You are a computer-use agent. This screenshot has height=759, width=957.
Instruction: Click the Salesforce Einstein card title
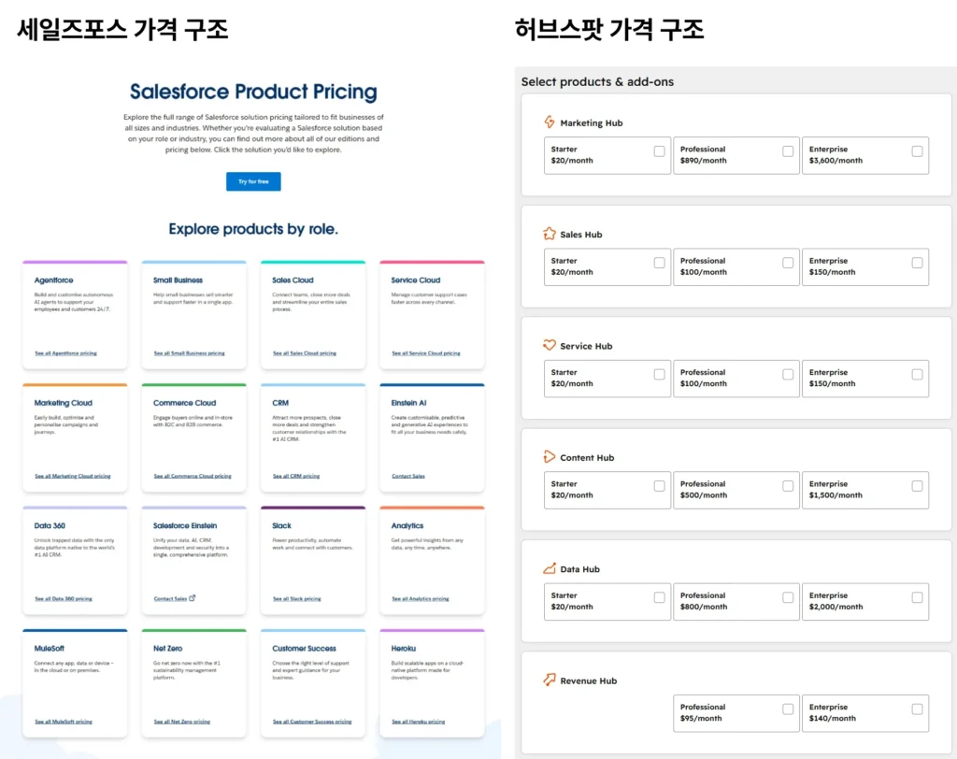pos(185,525)
